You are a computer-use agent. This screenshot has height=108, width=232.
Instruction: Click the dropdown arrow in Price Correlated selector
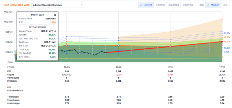click(x=82, y=5)
